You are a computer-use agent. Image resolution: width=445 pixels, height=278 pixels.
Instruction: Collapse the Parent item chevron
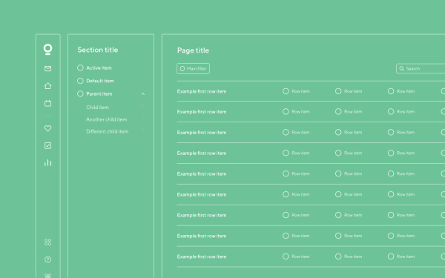pyautogui.click(x=143, y=94)
